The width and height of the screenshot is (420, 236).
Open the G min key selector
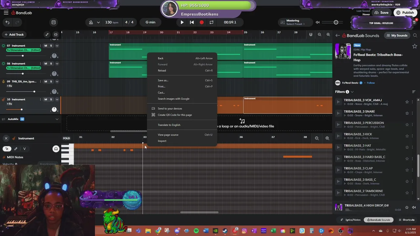coord(150,22)
